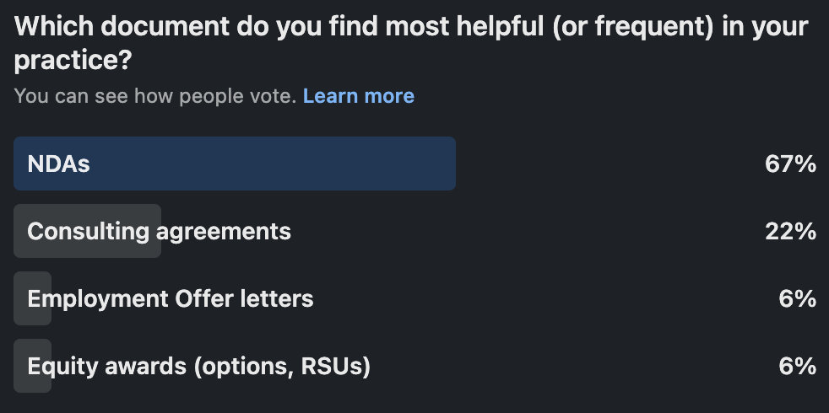This screenshot has width=829, height=413.
Task: Click the Employment Offer letters label
Action: coord(170,298)
